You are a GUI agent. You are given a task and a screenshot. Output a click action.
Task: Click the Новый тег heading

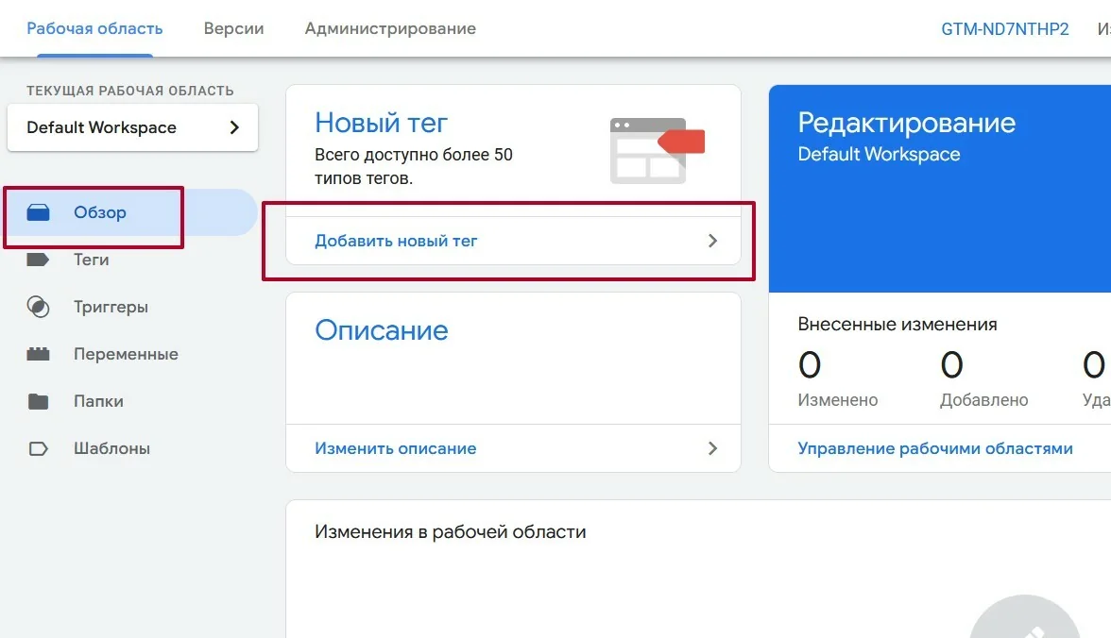382,124
